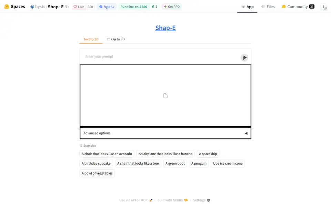
Task: Select the Text to 3D tab
Action: tap(91, 39)
